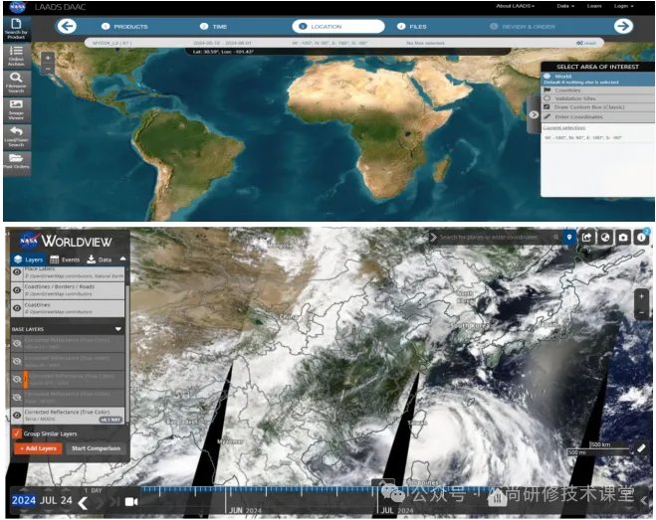Image resolution: width=656 pixels, height=520 pixels.
Task: Open the Load/Save Search sidebar icon
Action: [x=16, y=136]
